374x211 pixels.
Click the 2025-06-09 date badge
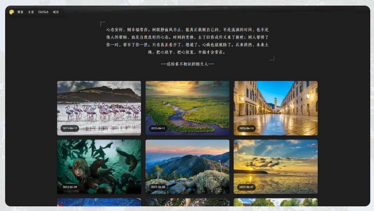70,187
